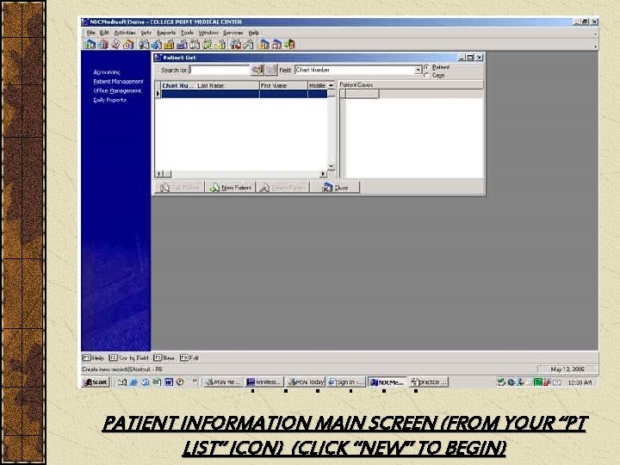Screen dimensions: 620x465
Task: Click the May 12, 2006 date in status bar
Action: (567, 369)
